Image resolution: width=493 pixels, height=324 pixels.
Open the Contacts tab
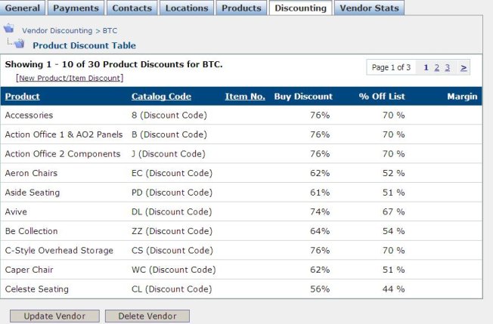(132, 8)
